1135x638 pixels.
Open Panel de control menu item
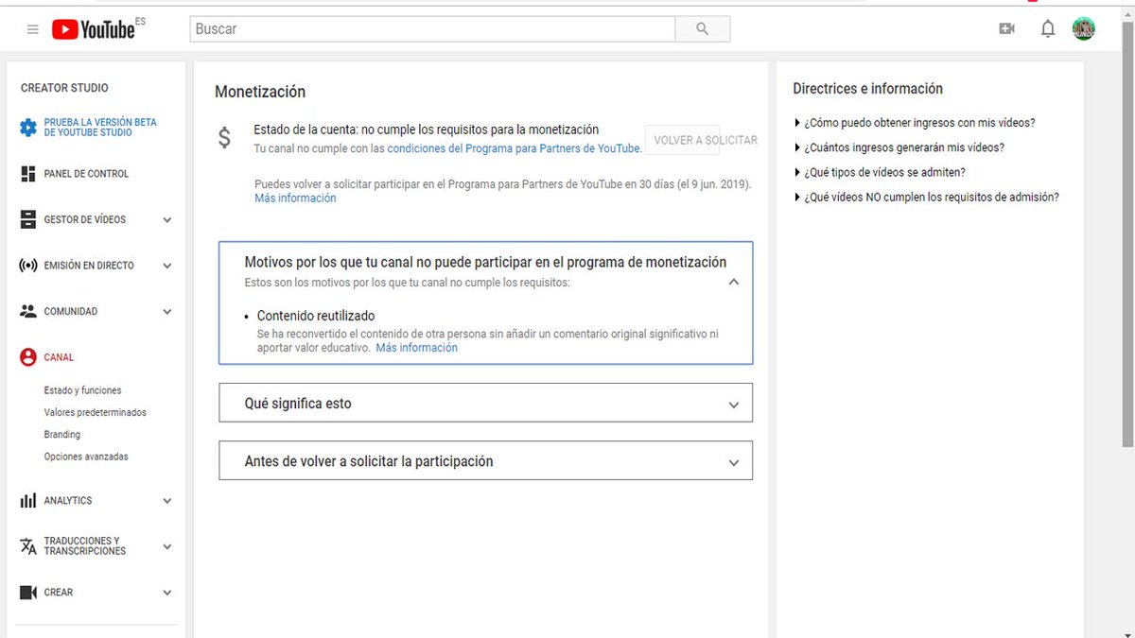[x=86, y=174]
